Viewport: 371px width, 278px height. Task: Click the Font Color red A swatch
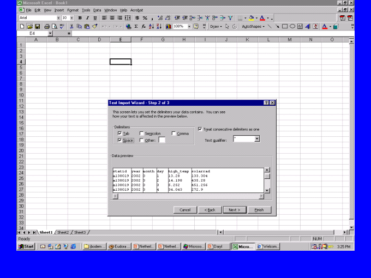(x=262, y=18)
